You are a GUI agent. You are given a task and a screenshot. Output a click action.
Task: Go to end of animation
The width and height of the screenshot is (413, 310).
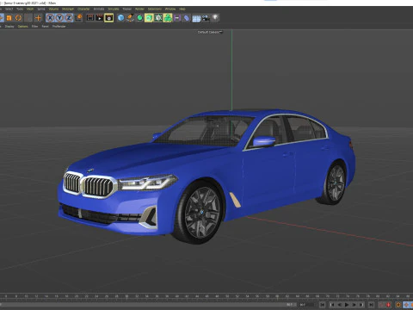[x=371, y=305]
